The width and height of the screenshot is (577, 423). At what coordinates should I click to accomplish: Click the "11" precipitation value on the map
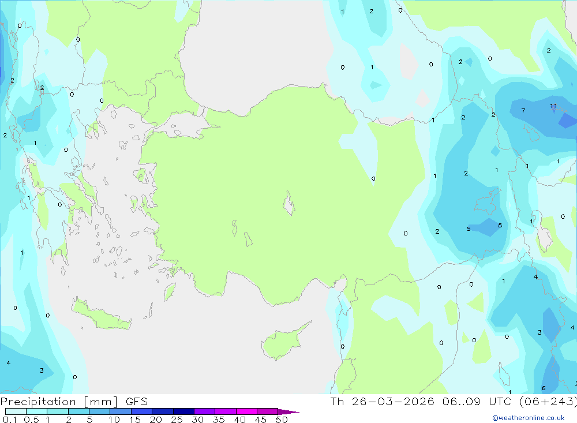553,106
